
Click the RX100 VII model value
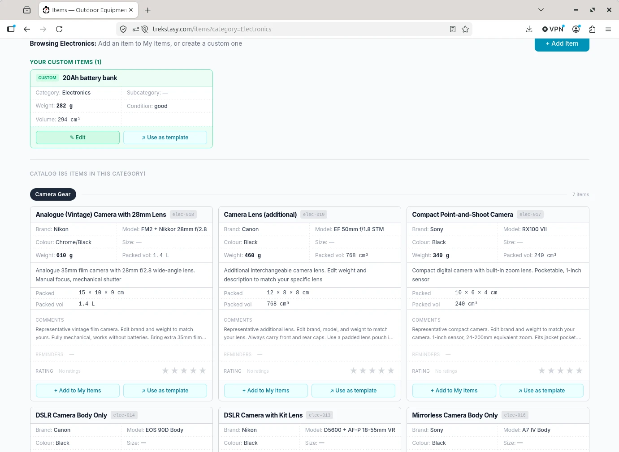[x=534, y=229]
